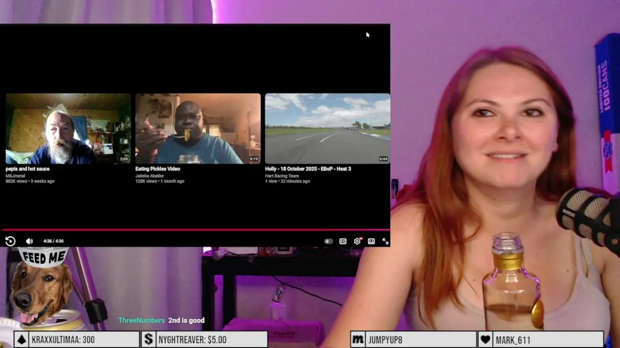The height and width of the screenshot is (348, 620).
Task: Click the 4:36 / 4:36 time display
Action: [53, 241]
